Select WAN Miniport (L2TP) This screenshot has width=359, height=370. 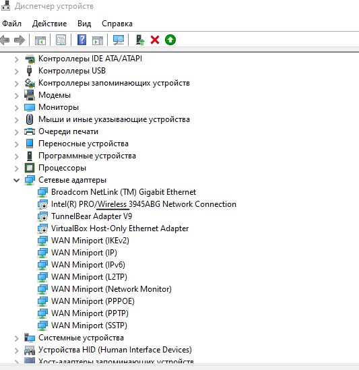pos(89,277)
